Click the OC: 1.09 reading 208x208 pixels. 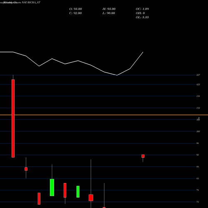tap(142, 9)
